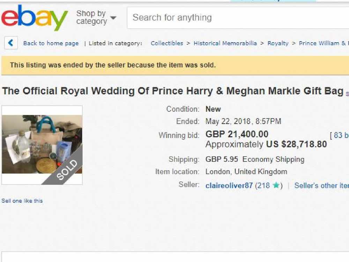This screenshot has width=349, height=262.
Task: Open the Collectibles category breadcrumb
Action: tap(167, 43)
